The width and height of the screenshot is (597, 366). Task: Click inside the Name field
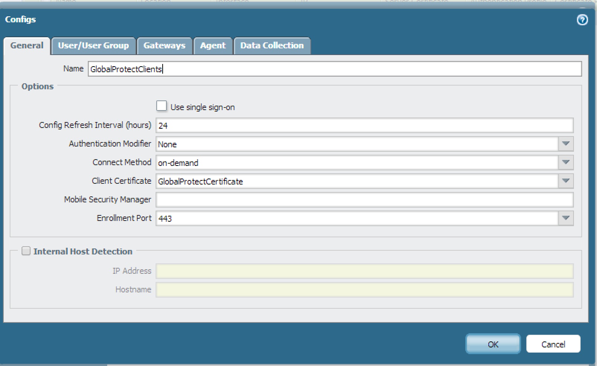coord(261,69)
